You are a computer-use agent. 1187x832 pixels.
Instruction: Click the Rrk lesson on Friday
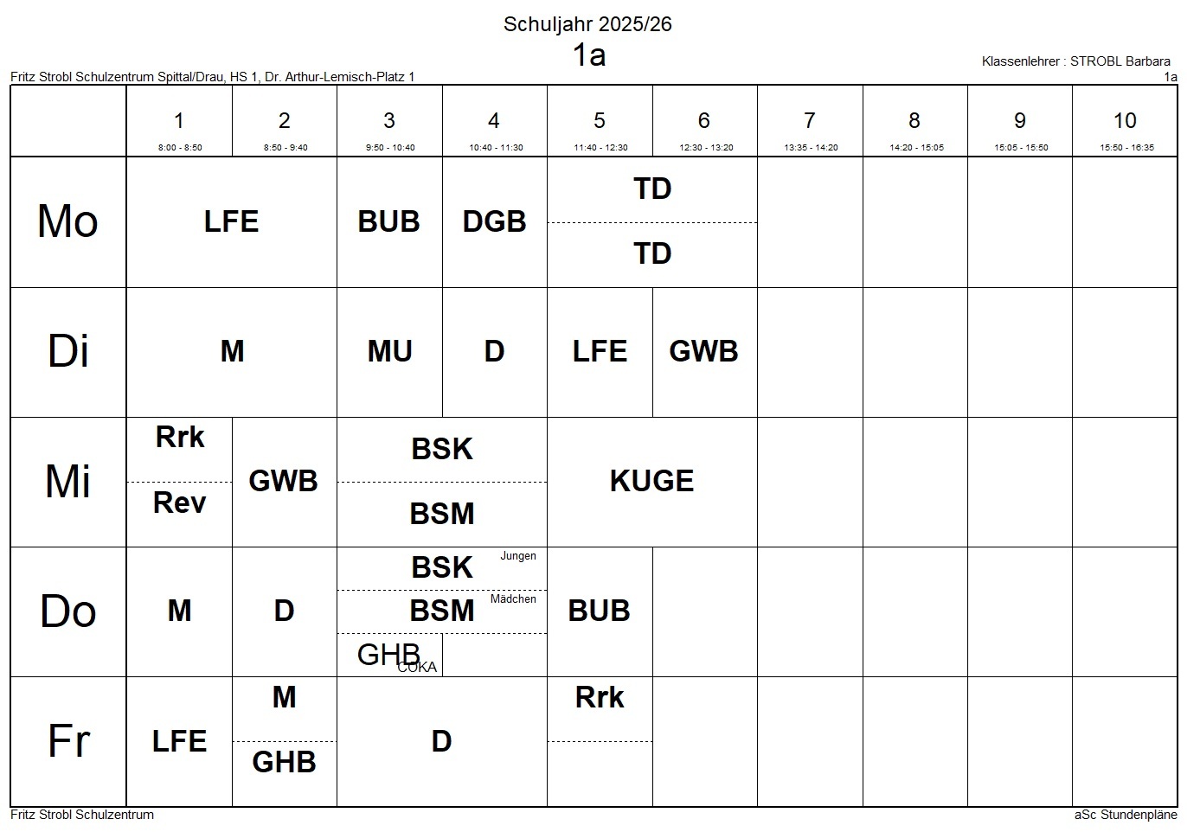tap(600, 697)
